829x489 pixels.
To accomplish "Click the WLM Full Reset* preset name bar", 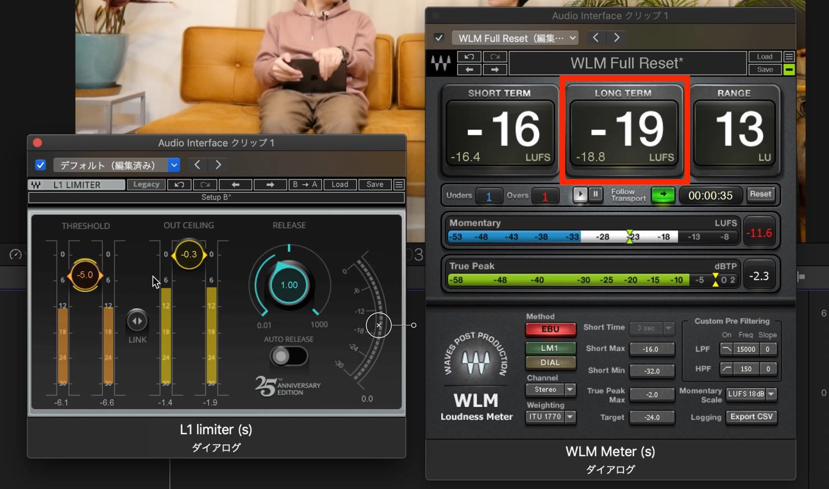I will 627,63.
